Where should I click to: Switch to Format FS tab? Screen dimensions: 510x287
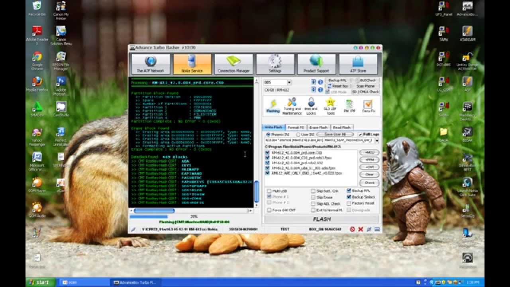296,128
